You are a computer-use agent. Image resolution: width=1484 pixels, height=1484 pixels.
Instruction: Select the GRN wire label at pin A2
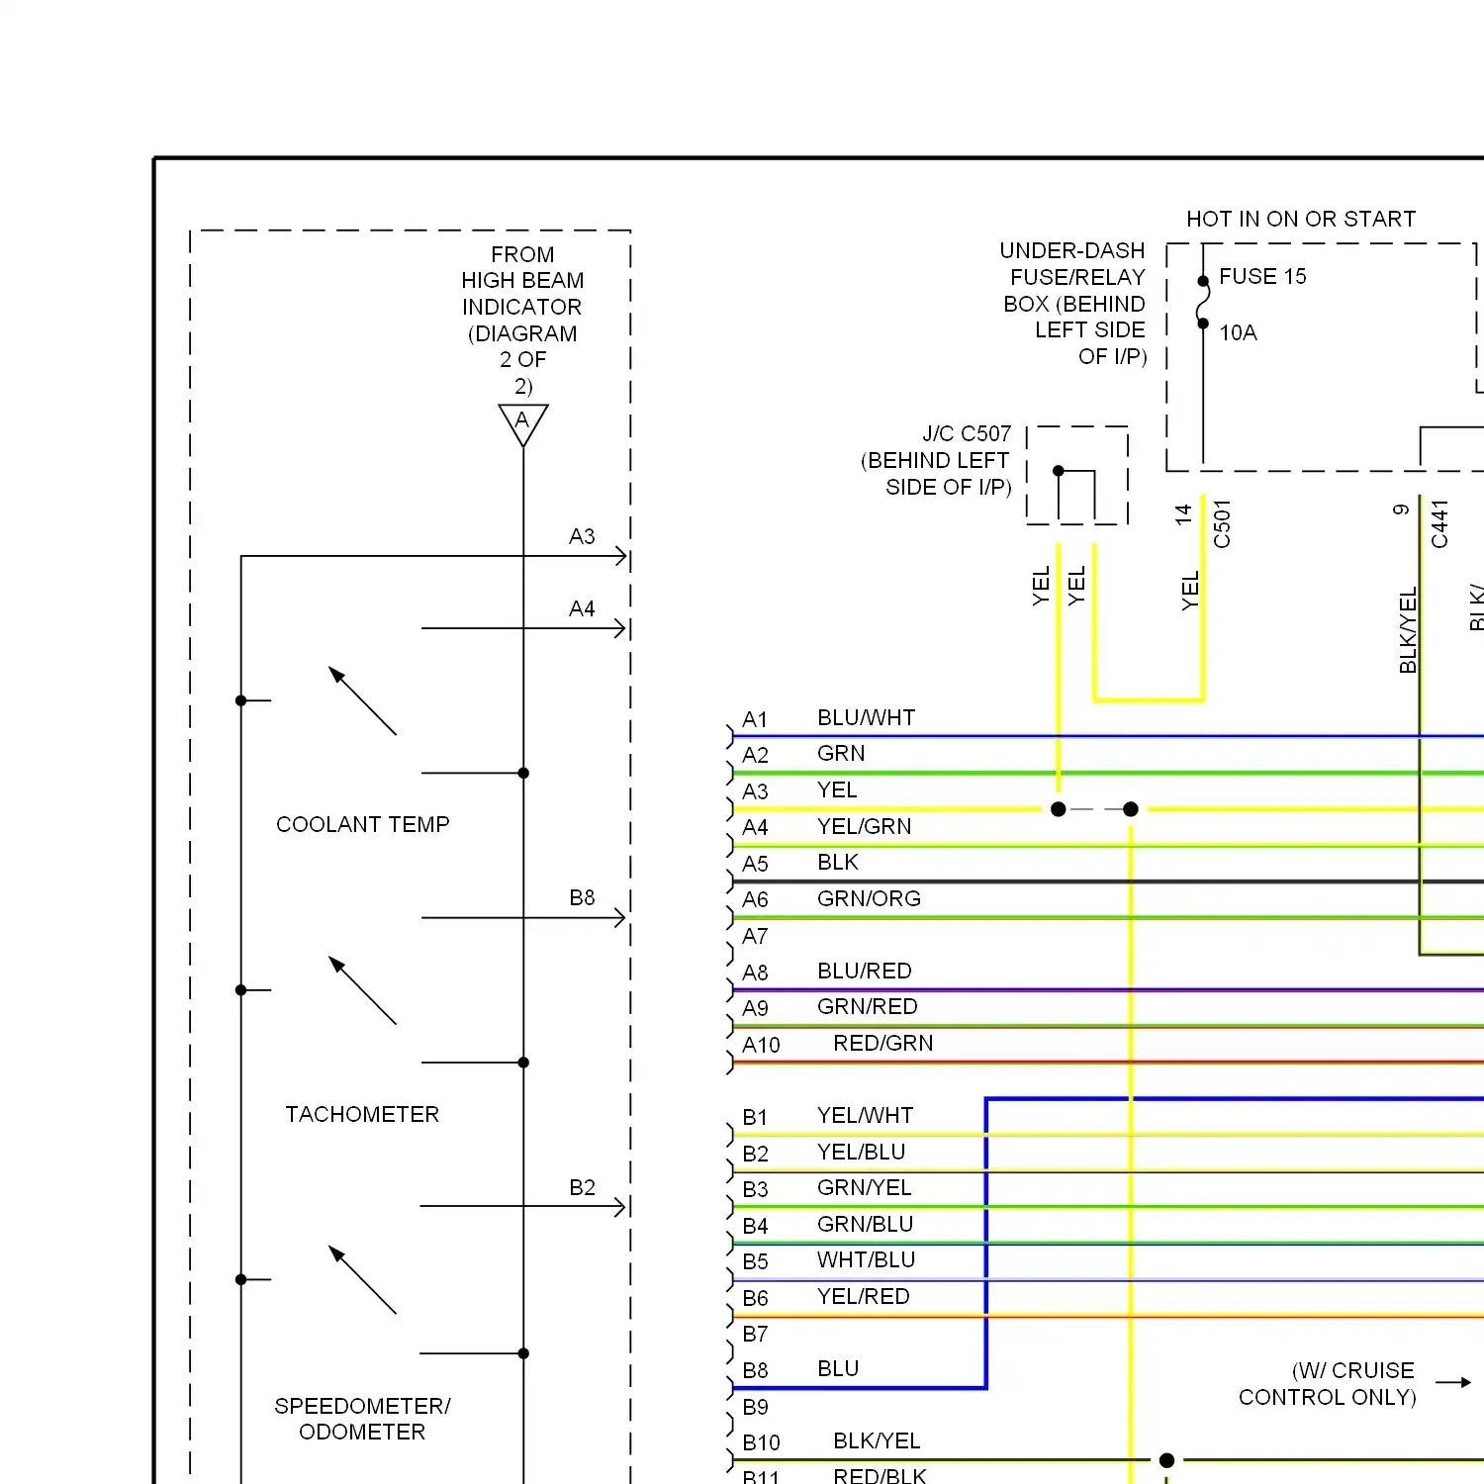click(841, 754)
